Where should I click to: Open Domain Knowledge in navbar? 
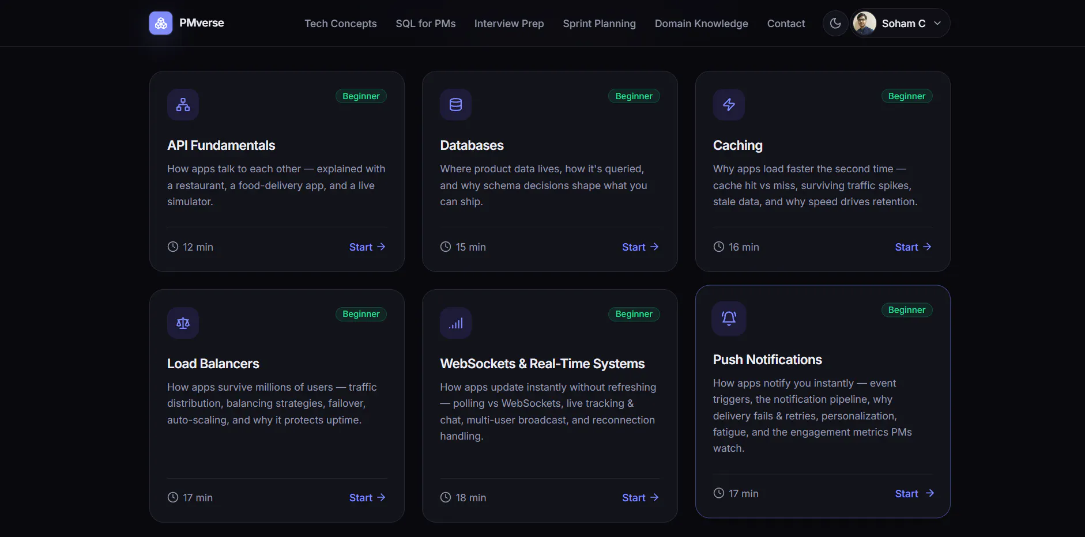pyautogui.click(x=701, y=24)
